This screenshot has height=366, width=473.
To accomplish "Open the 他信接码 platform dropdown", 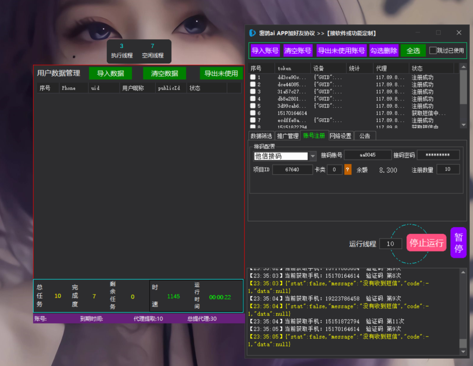I will pos(313,156).
